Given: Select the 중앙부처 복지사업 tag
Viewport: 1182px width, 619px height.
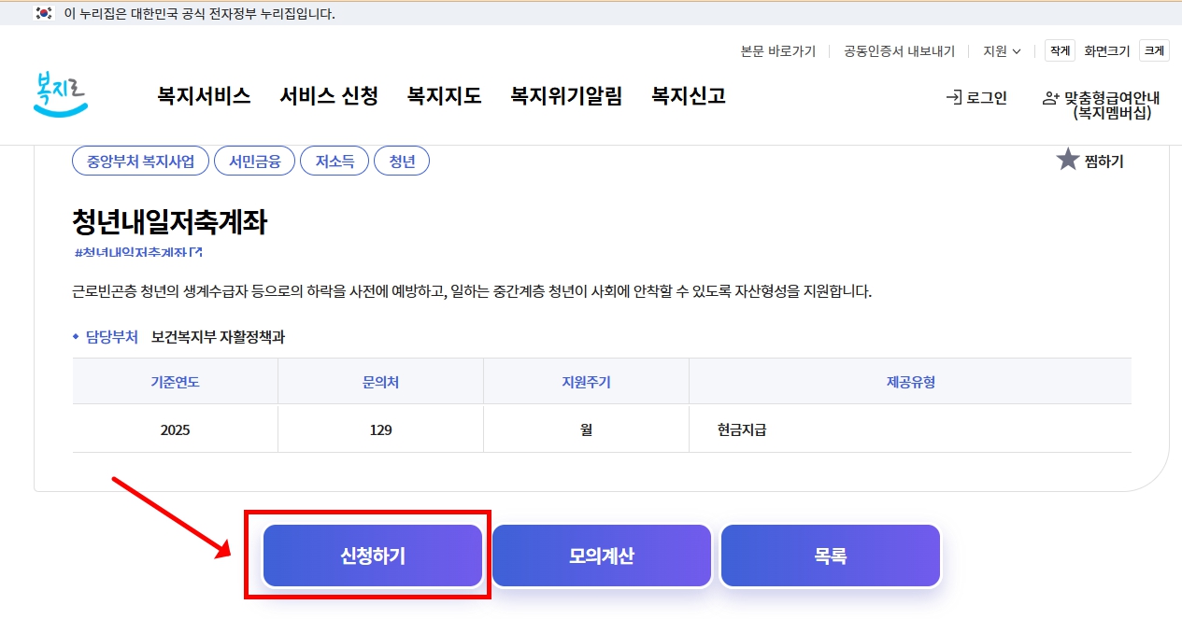Looking at the screenshot, I should 140,161.
